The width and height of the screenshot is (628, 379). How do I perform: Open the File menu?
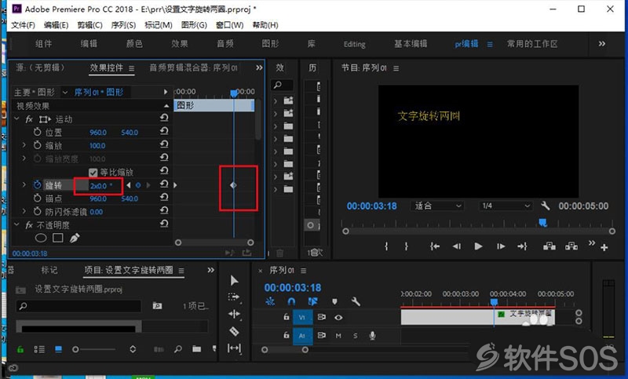(23, 25)
